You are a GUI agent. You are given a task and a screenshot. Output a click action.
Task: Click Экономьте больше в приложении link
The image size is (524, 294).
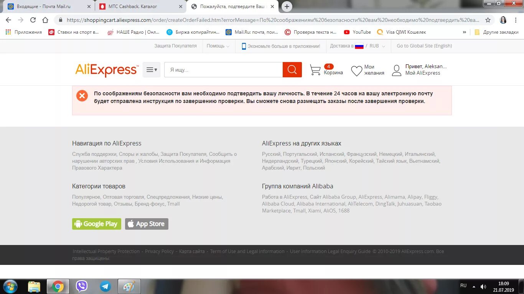(x=281, y=46)
